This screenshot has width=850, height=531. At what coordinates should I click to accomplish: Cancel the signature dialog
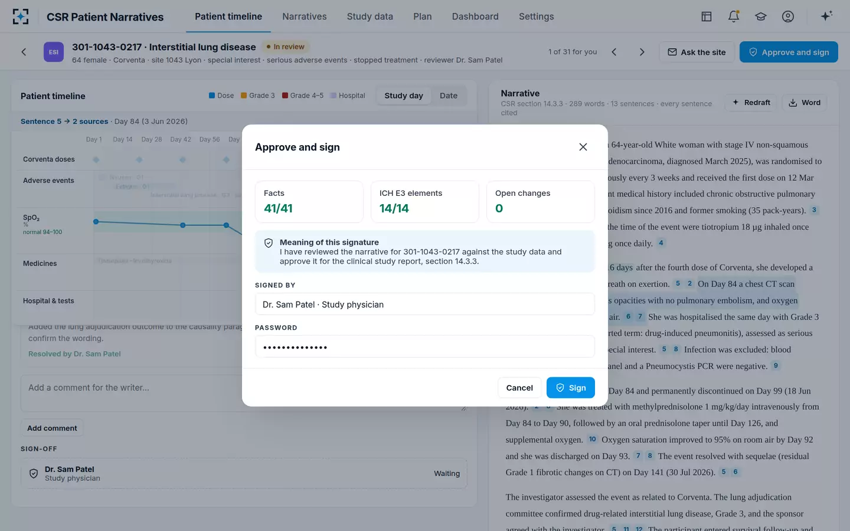tap(519, 388)
